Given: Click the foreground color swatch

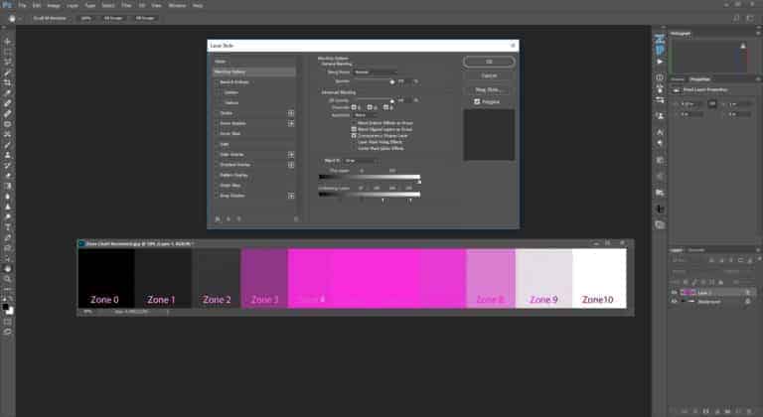Looking at the screenshot, I should (x=6, y=300).
